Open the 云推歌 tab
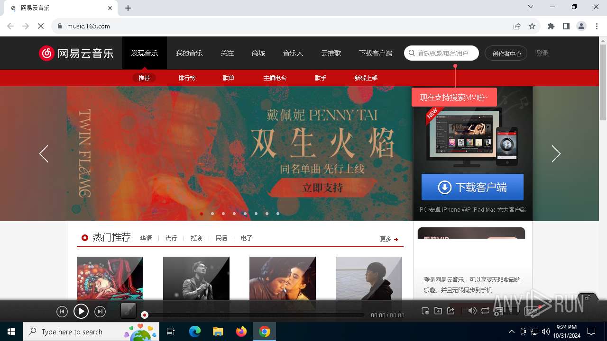 click(331, 53)
